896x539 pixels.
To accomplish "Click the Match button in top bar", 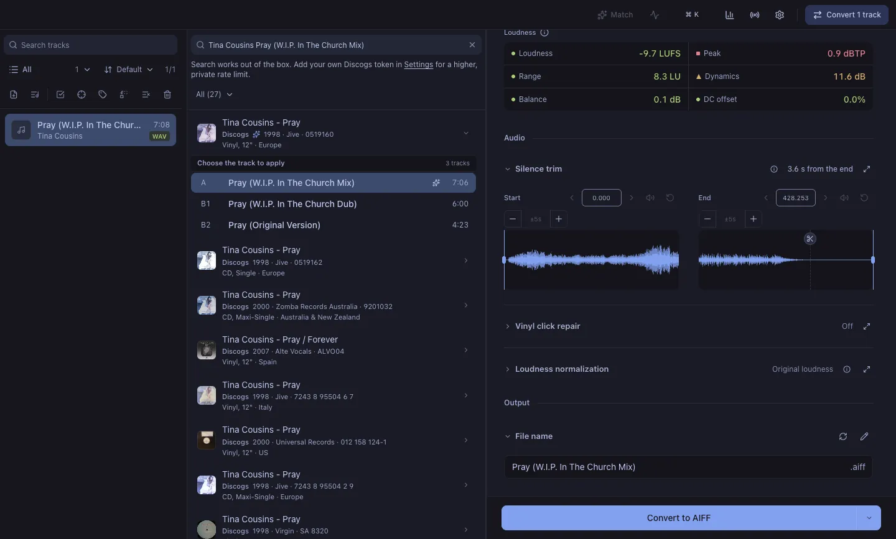I will tap(615, 15).
